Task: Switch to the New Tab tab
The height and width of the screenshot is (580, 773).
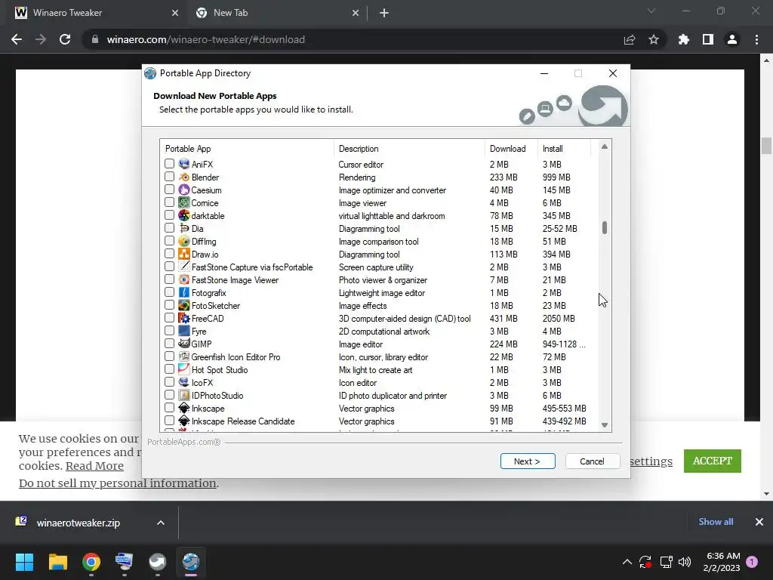Action: coord(276,13)
